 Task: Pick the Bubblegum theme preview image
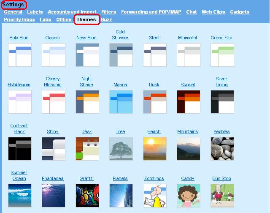(20, 102)
